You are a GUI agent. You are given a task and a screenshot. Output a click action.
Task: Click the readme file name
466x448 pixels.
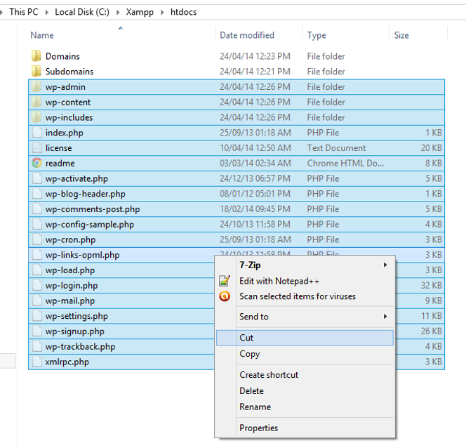60,163
